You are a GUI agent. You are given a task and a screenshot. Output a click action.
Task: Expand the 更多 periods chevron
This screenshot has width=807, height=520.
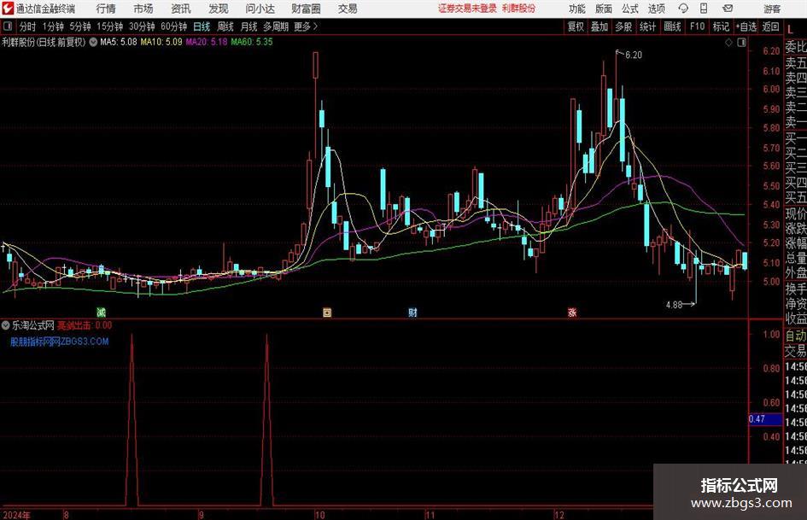[x=307, y=26]
